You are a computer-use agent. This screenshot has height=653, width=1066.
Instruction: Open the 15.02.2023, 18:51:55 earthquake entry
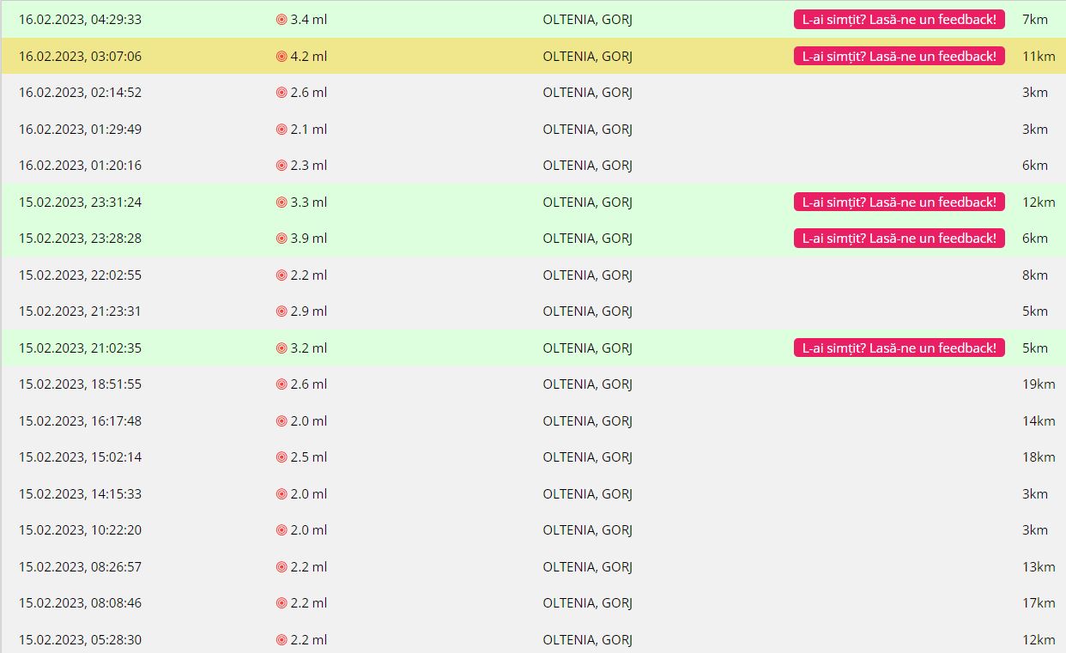pos(81,384)
